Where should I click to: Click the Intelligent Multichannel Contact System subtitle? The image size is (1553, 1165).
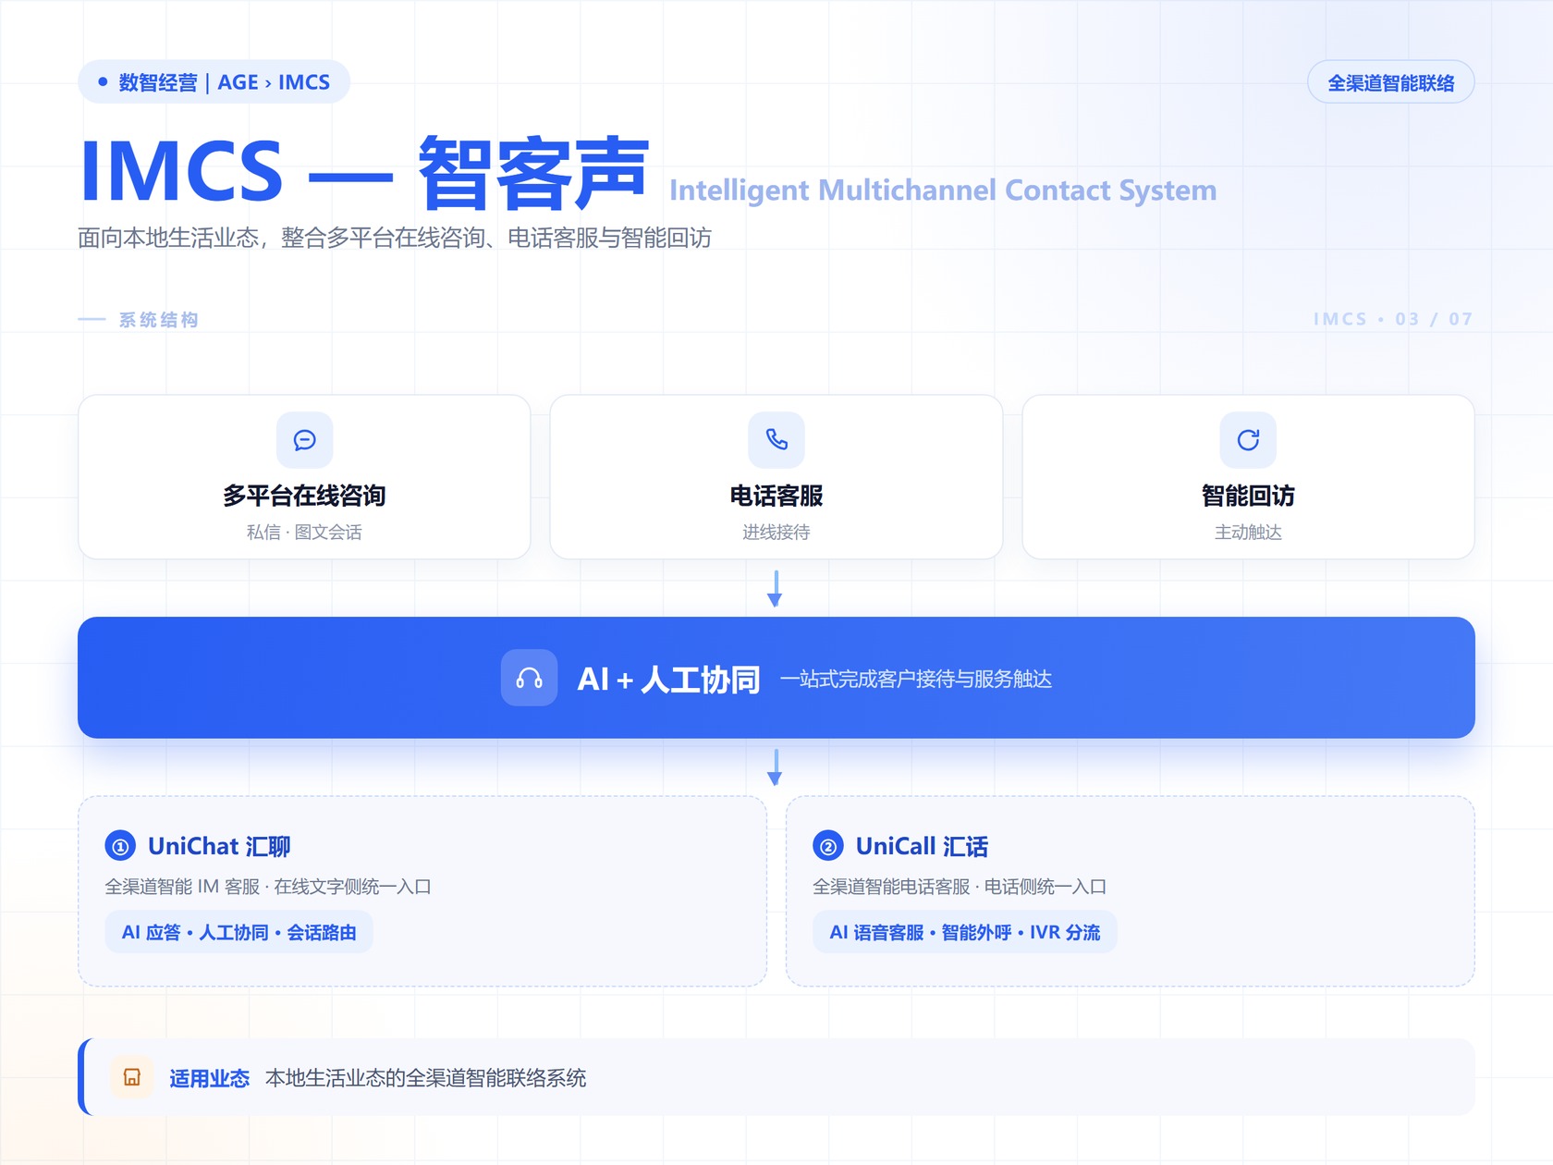coord(943,190)
